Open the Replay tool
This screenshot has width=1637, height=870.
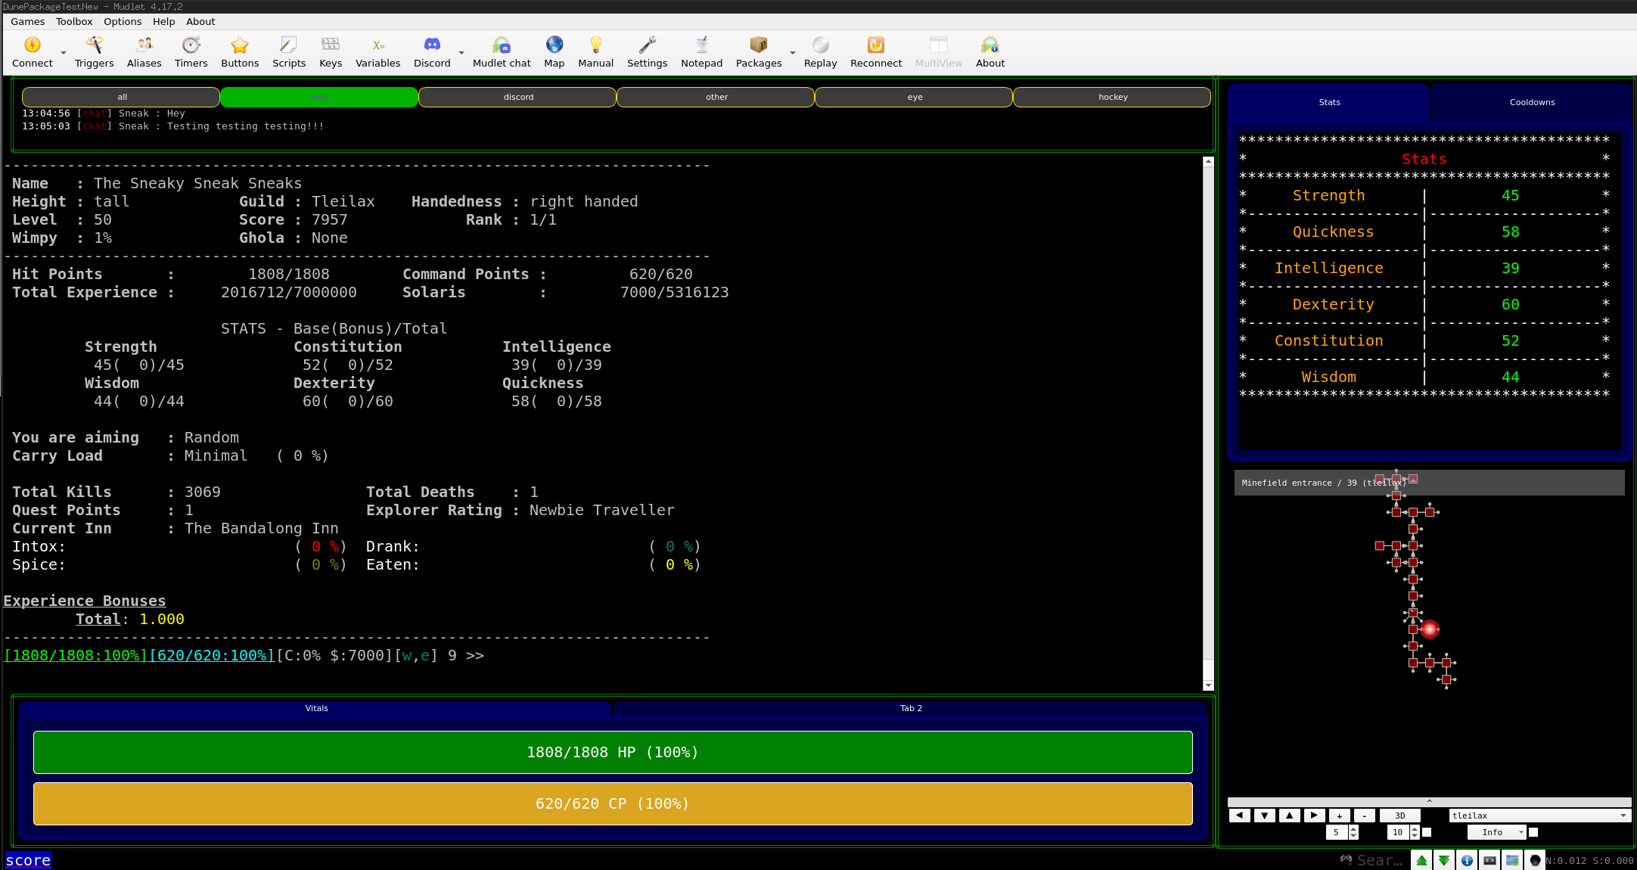(820, 52)
